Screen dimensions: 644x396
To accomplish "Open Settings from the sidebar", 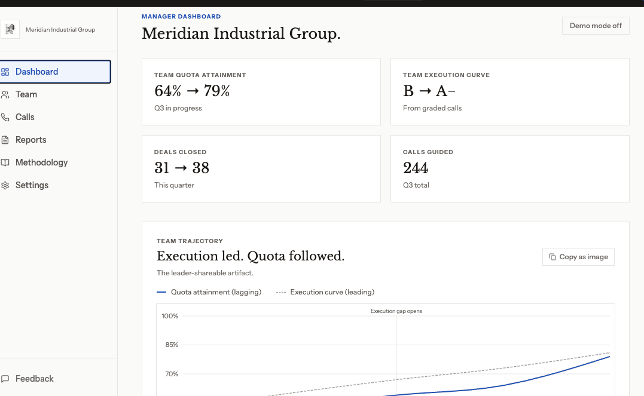I will 55,185.
